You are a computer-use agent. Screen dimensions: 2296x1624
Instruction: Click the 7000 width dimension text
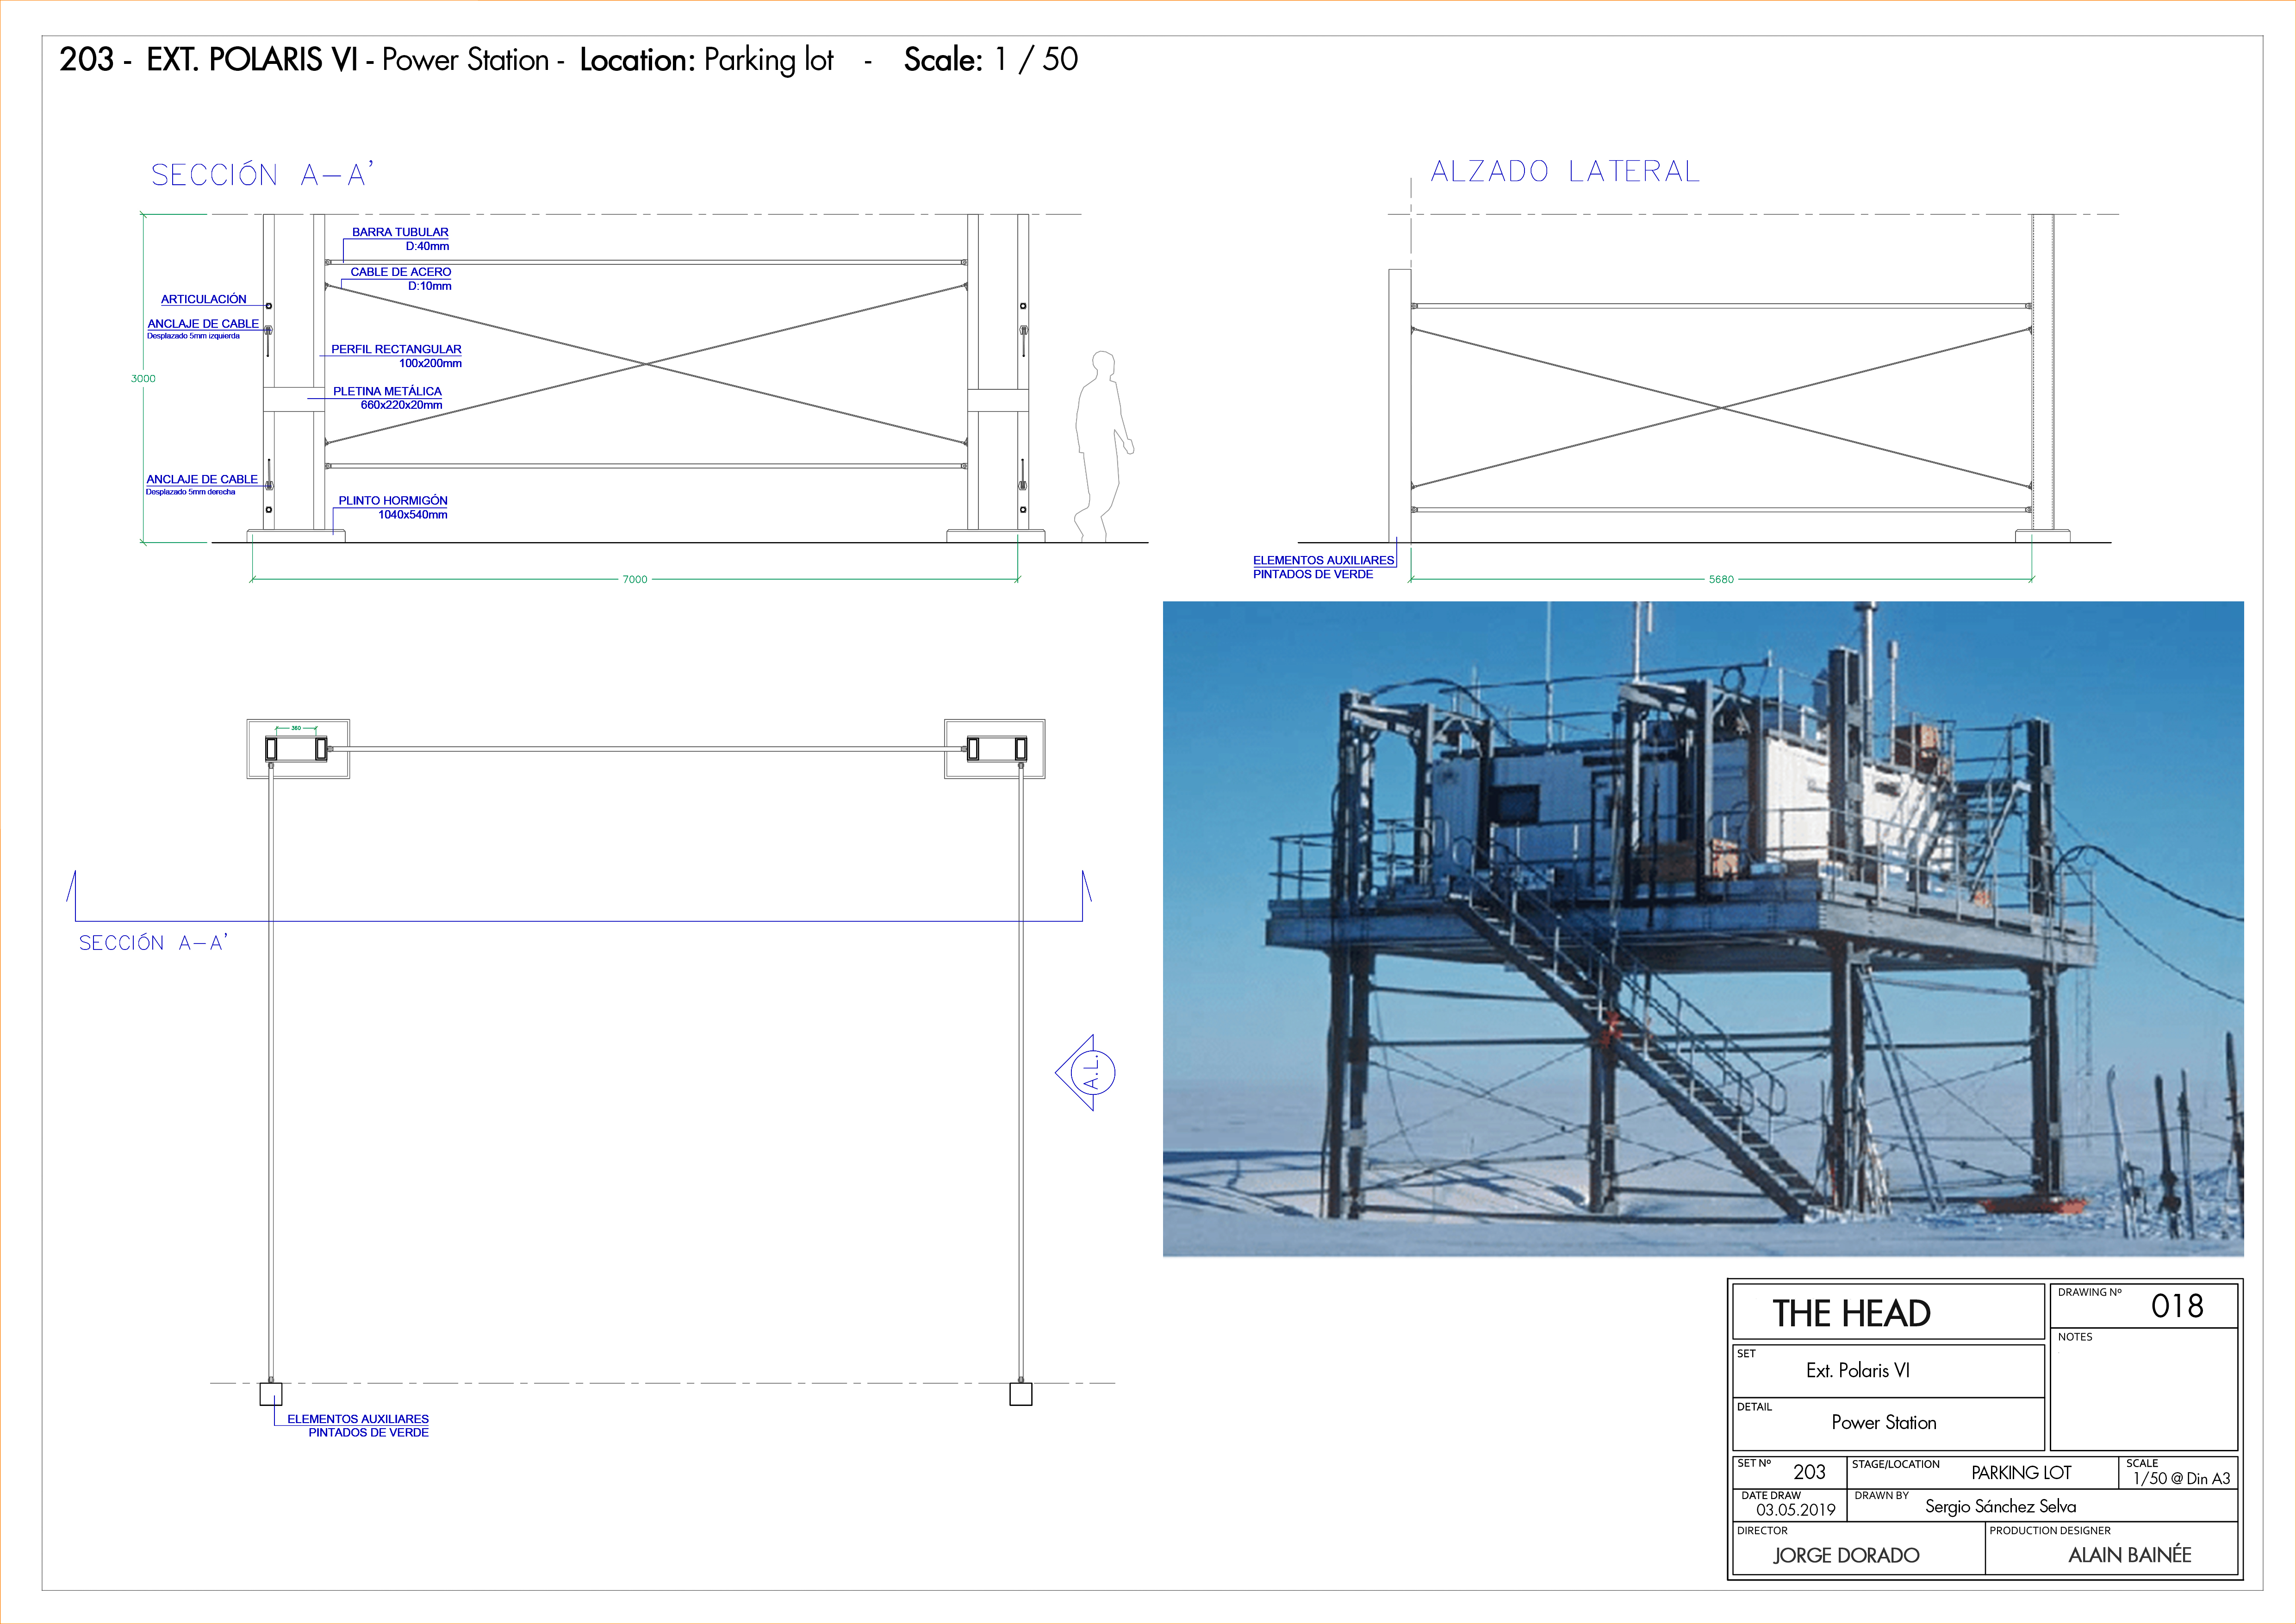point(635,579)
